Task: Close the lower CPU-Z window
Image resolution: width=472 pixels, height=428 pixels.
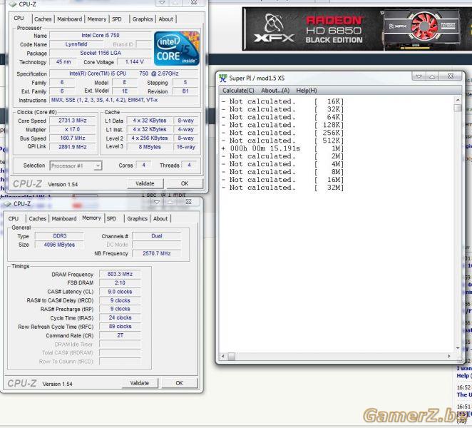Action: (x=188, y=202)
